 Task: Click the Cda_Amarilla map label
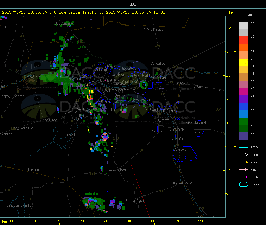(x=22, y=128)
